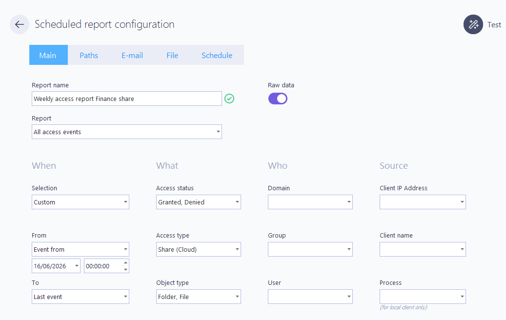Open the Domain dropdown
506x320 pixels.
pos(310,202)
